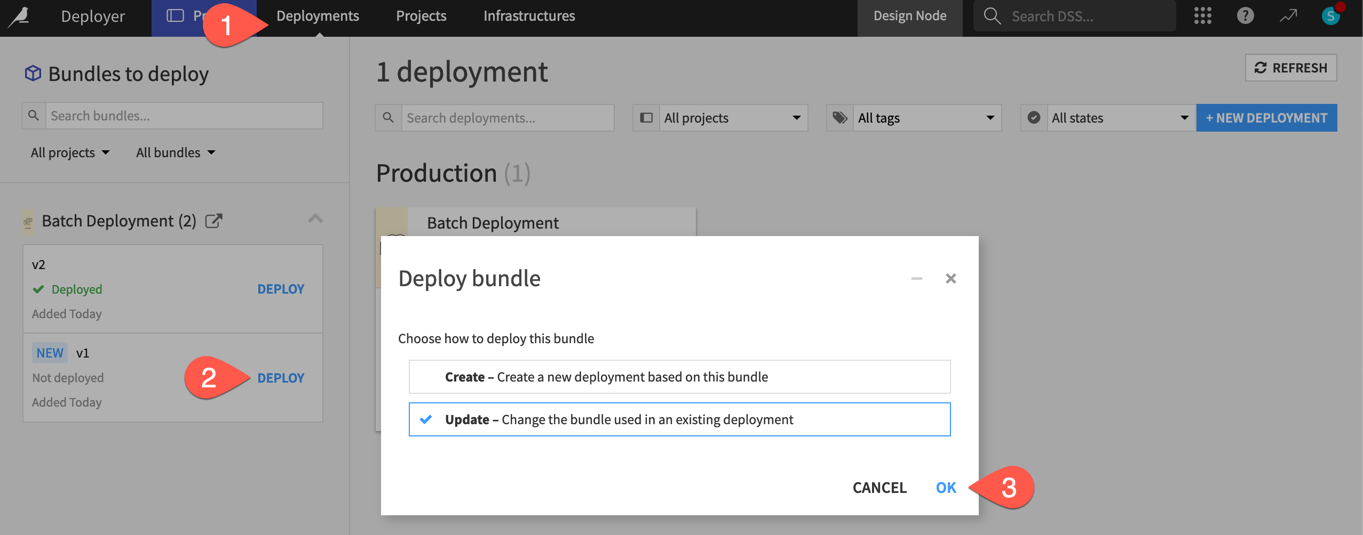Image resolution: width=1363 pixels, height=535 pixels.
Task: Switch to the Deployments tab
Action: click(318, 15)
